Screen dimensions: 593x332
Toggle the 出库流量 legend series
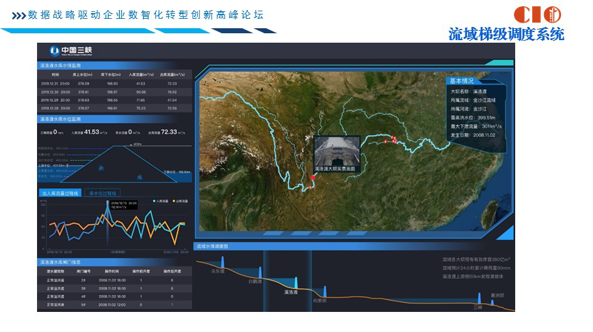pos(180,201)
